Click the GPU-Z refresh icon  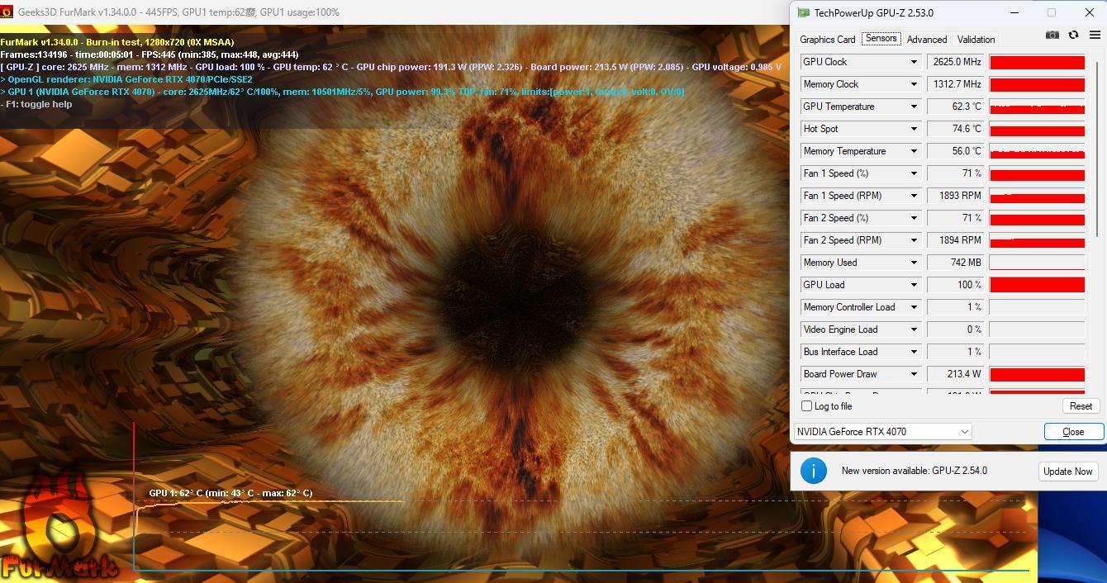[1073, 35]
